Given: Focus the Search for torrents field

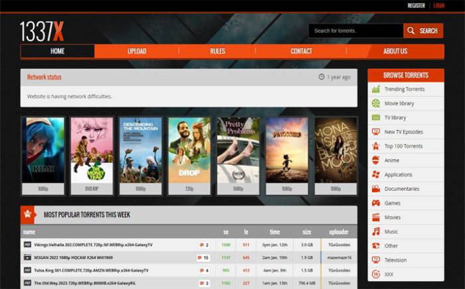Looking at the screenshot, I should [x=356, y=30].
